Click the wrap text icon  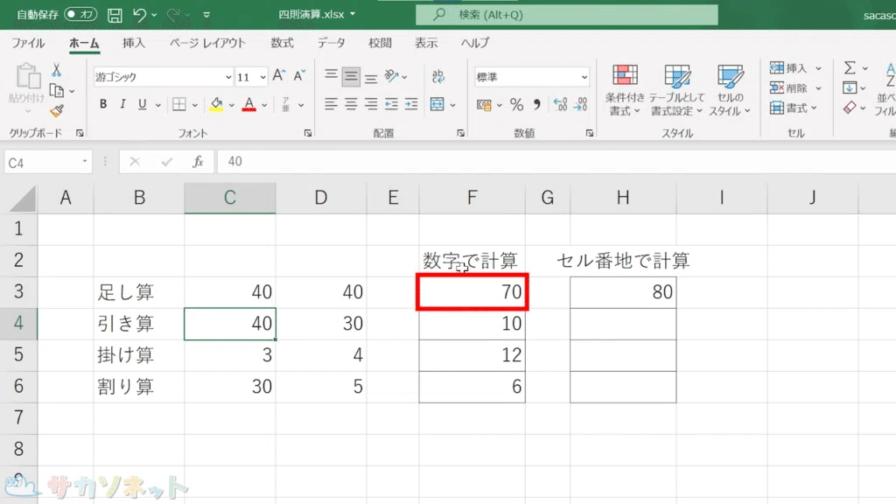coord(438,75)
